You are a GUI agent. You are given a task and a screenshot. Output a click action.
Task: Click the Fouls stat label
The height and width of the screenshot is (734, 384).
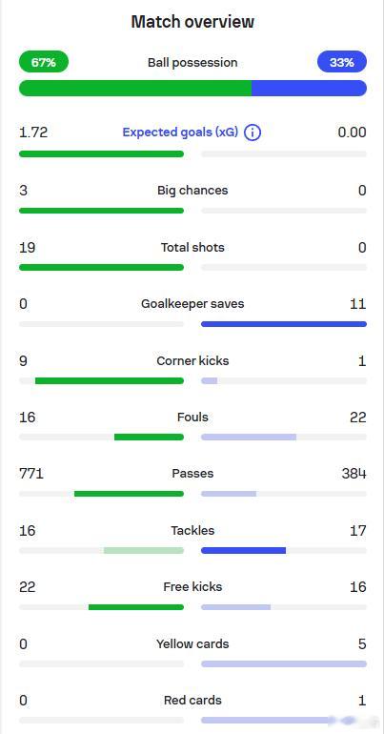tap(192, 417)
